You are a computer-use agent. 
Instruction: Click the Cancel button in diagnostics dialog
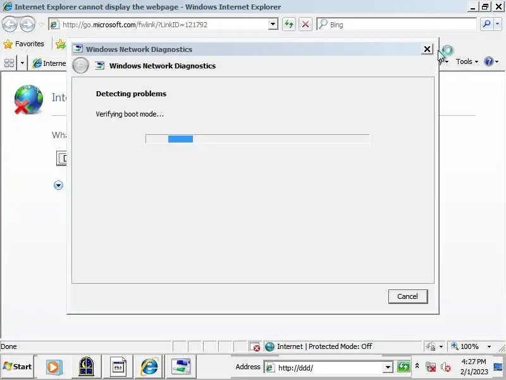(x=408, y=296)
